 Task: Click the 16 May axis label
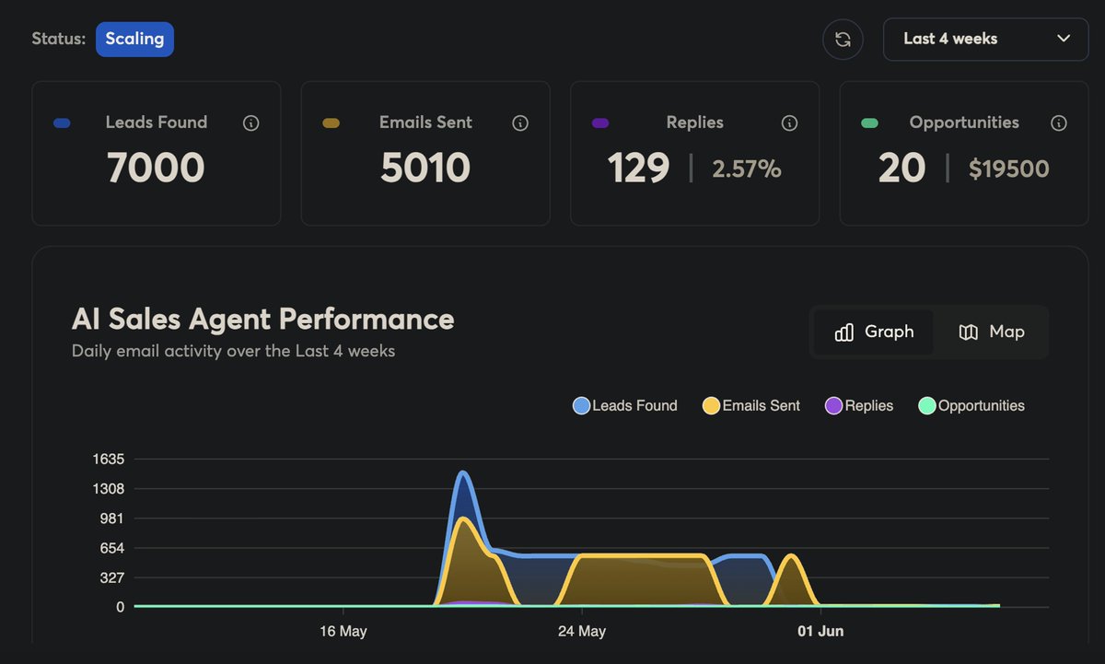(x=343, y=632)
